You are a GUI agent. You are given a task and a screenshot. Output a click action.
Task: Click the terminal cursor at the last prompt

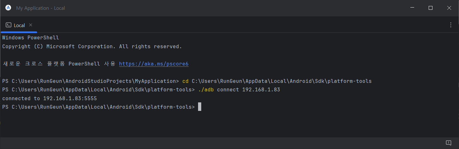pos(200,107)
